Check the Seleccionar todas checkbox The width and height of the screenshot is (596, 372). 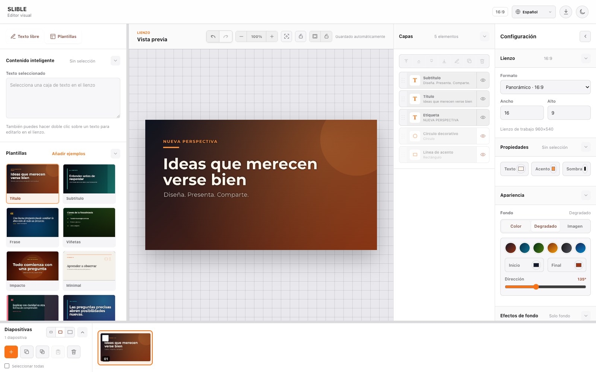point(7,366)
